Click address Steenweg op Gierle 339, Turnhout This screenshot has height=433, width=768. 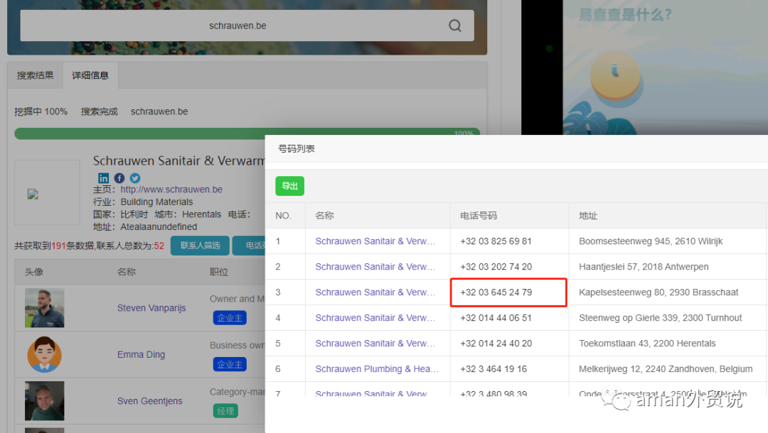click(660, 318)
